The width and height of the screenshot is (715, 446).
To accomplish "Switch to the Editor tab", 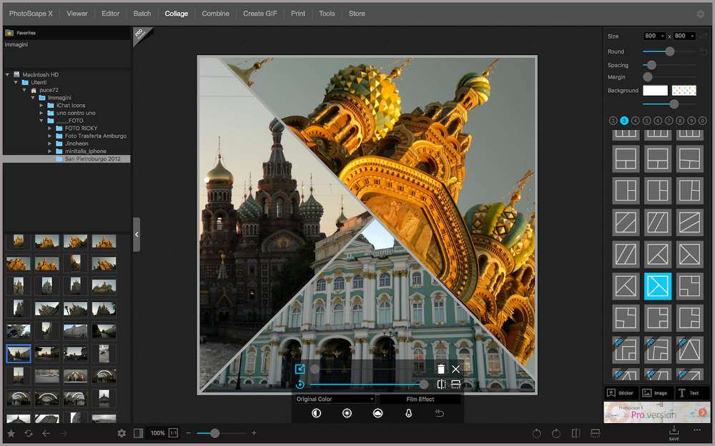I will [110, 14].
